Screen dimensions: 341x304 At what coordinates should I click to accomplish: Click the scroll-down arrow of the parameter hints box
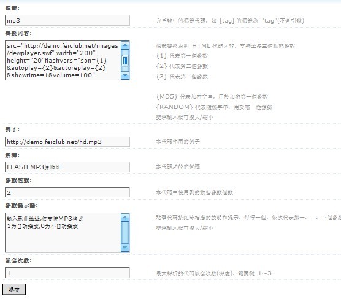point(125,248)
